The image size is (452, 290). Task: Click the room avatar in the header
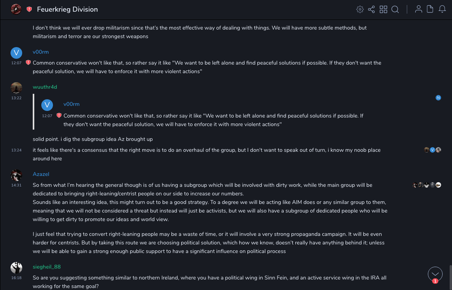16,9
